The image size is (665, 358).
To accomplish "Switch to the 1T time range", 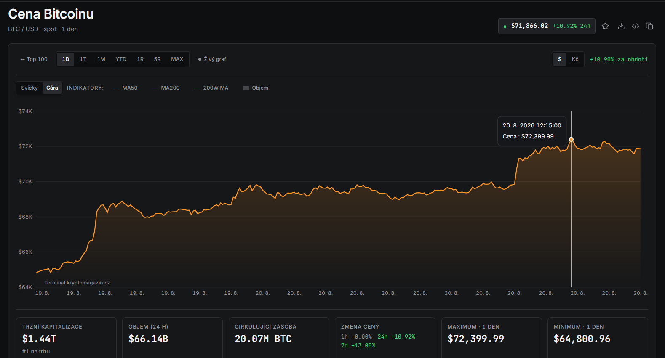I will (x=83, y=59).
